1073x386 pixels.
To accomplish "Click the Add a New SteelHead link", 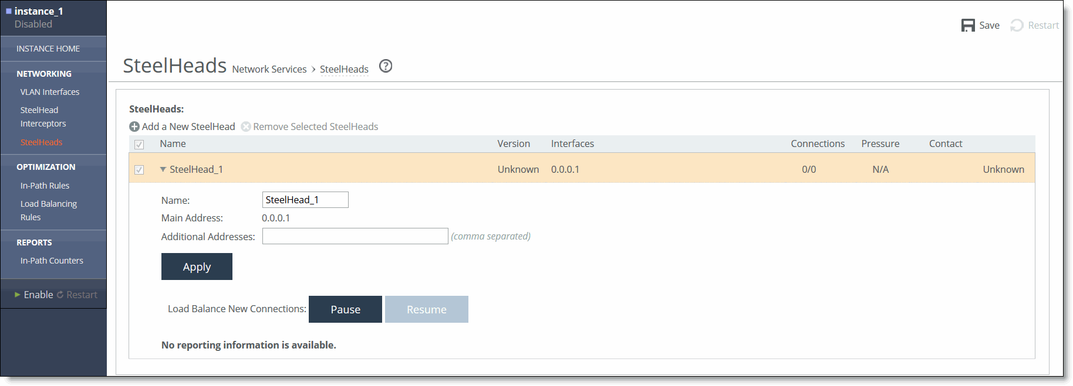I will [x=188, y=127].
